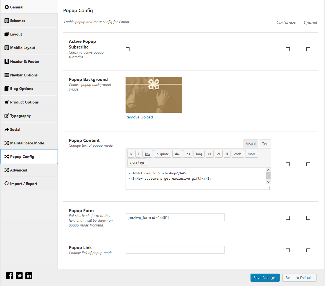Switch editor to the Text tab
This screenshot has width=325, height=286.
coord(265,144)
